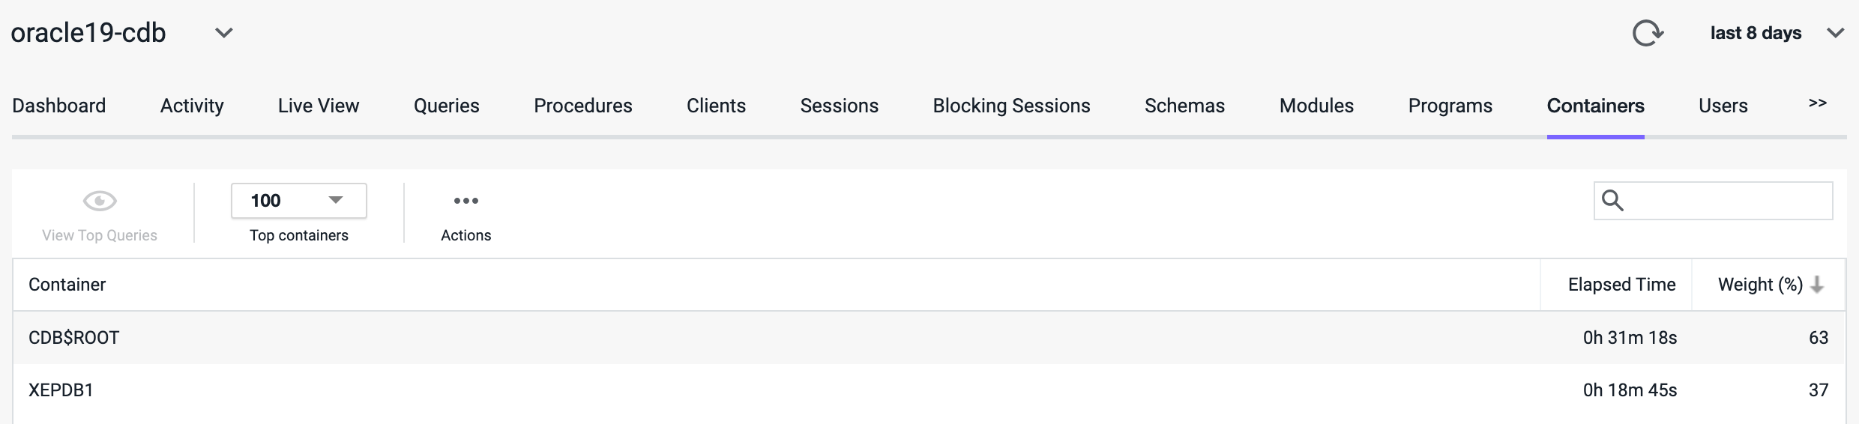1859x424 pixels.
Task: Click the refresh icon
Action: (x=1648, y=33)
